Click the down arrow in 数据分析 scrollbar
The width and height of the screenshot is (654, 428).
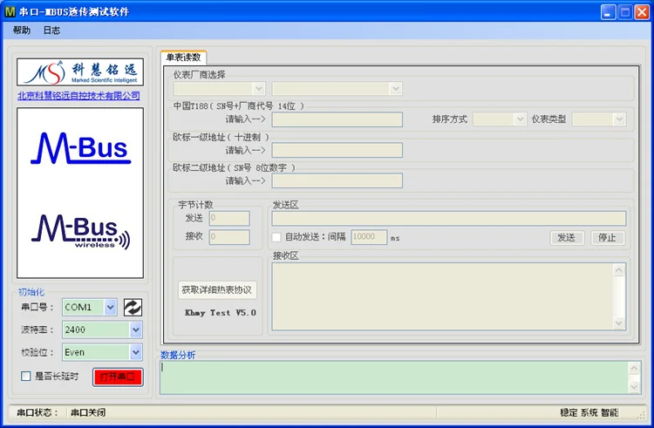[634, 387]
